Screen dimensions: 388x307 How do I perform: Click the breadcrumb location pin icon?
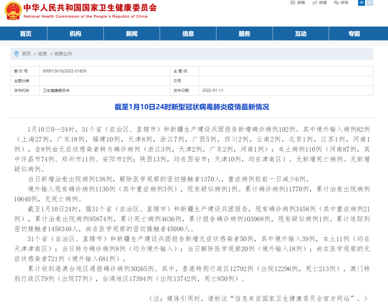click(16, 54)
